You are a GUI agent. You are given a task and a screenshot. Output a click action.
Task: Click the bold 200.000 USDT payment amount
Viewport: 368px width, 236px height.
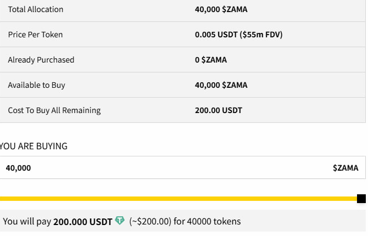pos(82,222)
